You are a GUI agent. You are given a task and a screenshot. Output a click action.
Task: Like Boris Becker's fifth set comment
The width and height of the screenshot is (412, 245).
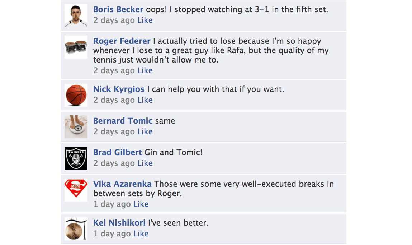pyautogui.click(x=145, y=20)
